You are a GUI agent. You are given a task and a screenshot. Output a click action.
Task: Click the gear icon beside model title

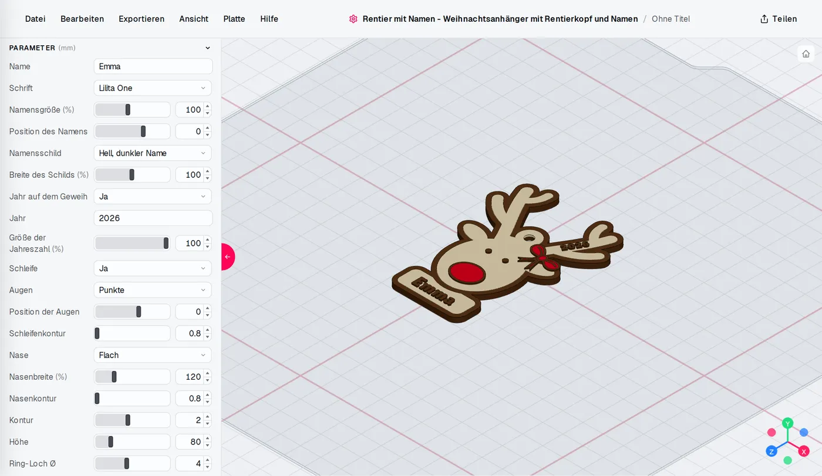[353, 19]
